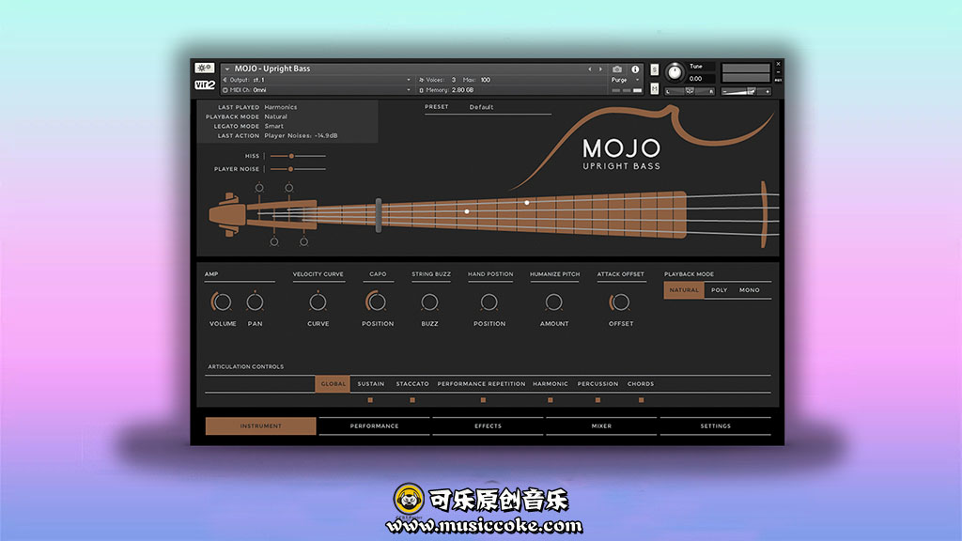This screenshot has height=541, width=962.
Task: Adjust the String Buzz knob
Action: [x=429, y=301]
